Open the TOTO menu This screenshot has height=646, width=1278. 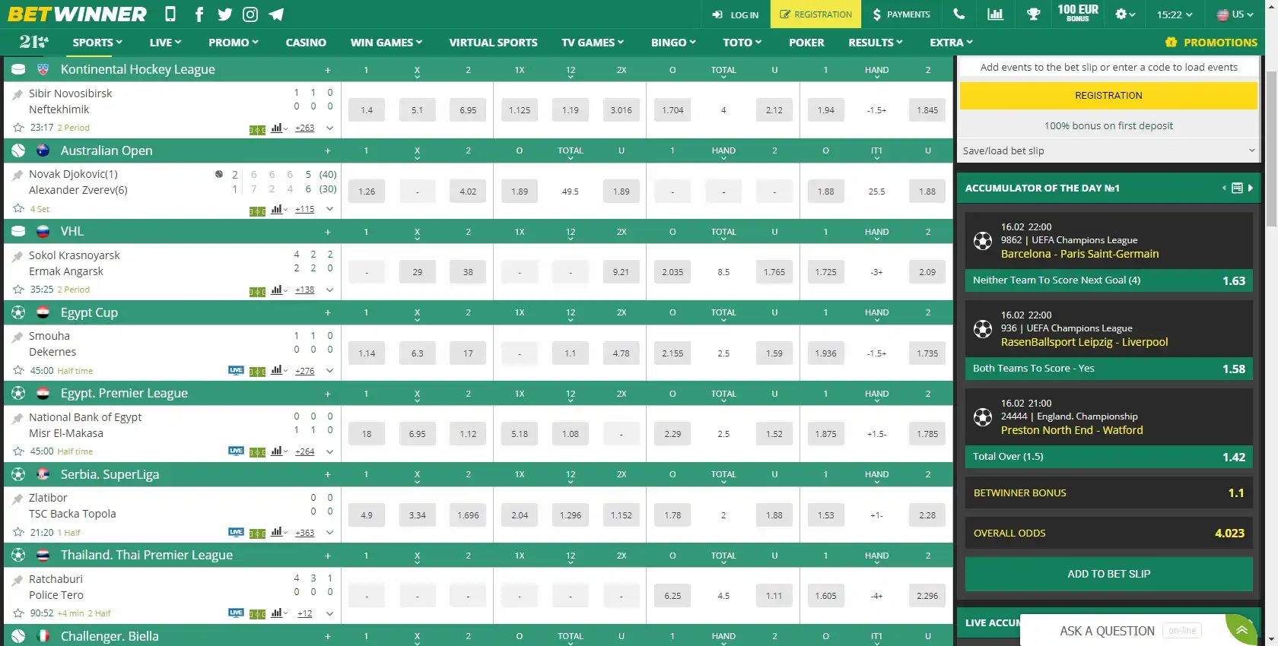tap(742, 43)
